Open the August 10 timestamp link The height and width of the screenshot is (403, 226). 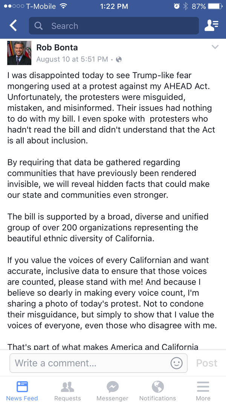coord(72,59)
